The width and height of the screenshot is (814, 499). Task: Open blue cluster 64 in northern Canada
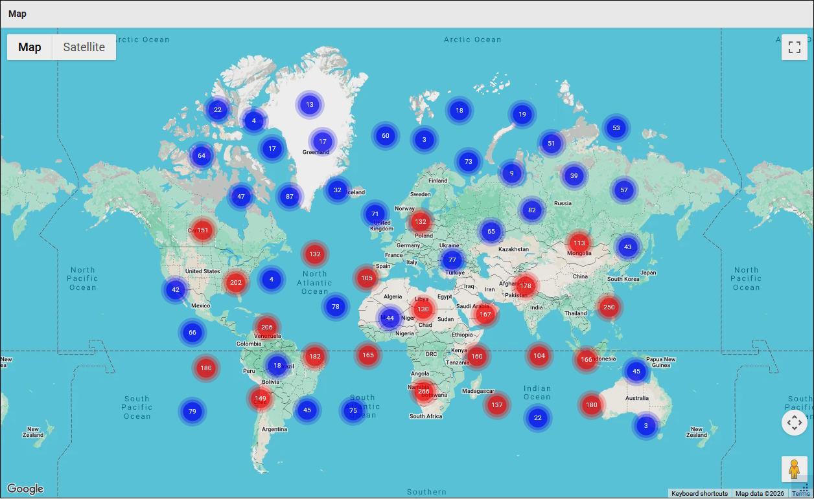tap(202, 156)
